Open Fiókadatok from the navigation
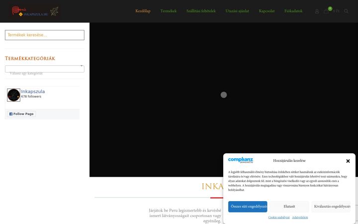Viewport: 358px width, 224px height. [293, 11]
